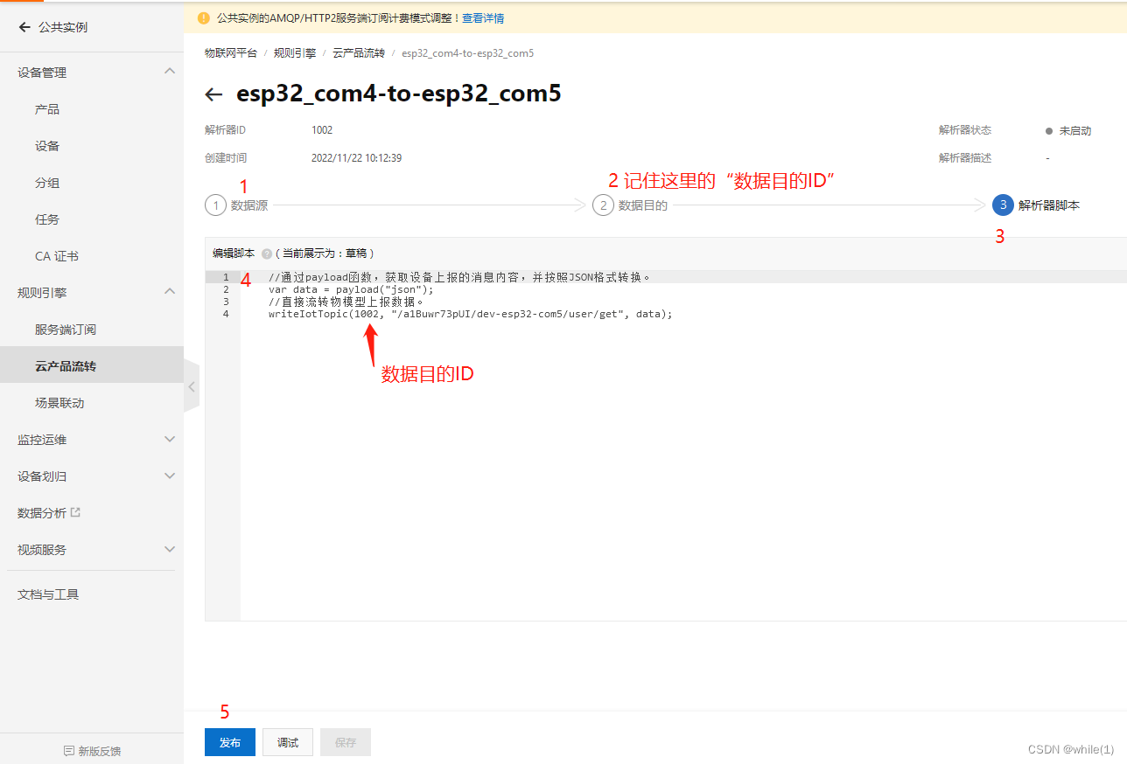
Task: Click the 发布 publish button
Action: coord(230,742)
